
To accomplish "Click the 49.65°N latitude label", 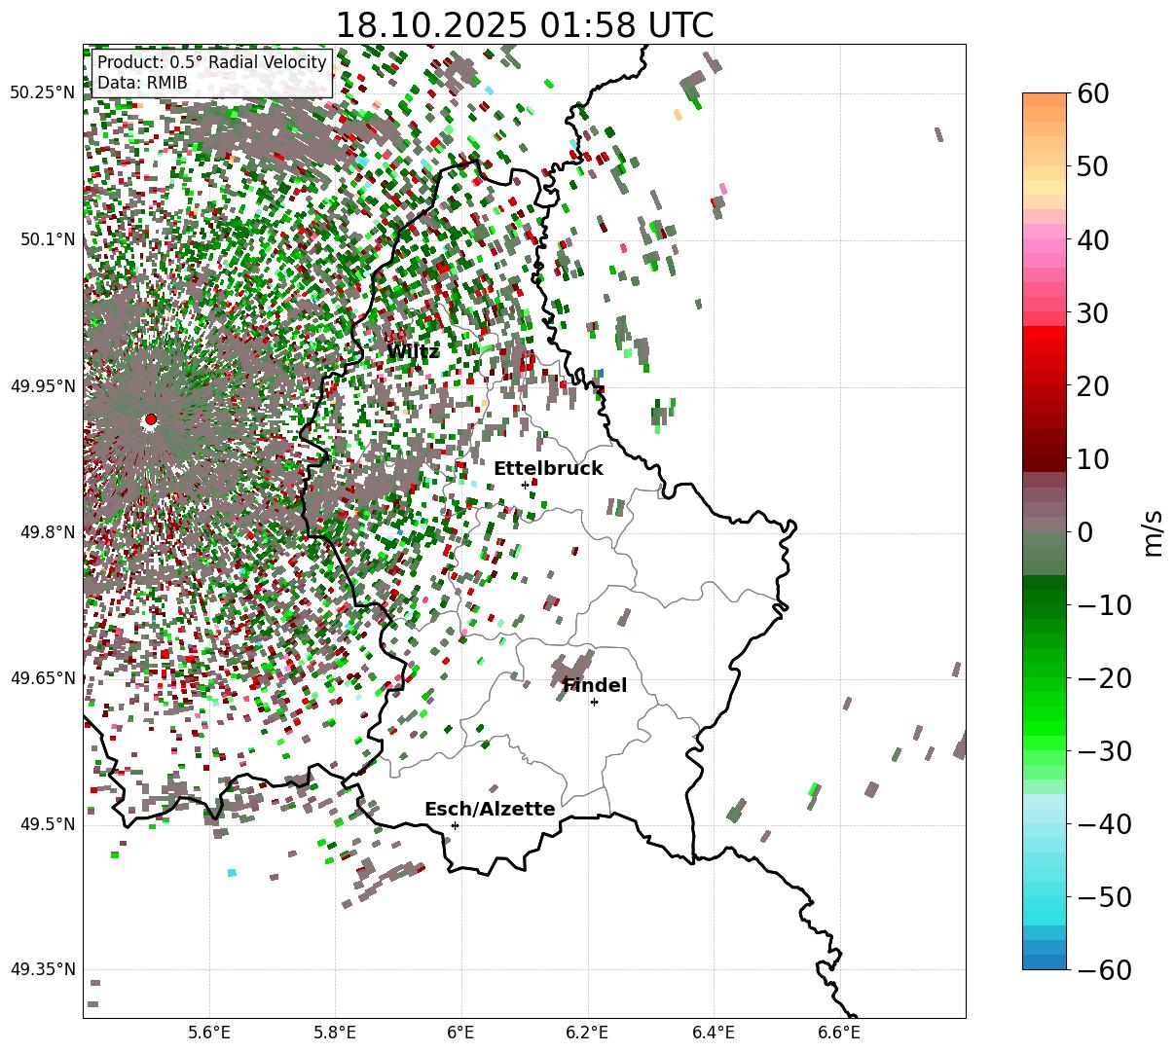I will coord(42,678).
